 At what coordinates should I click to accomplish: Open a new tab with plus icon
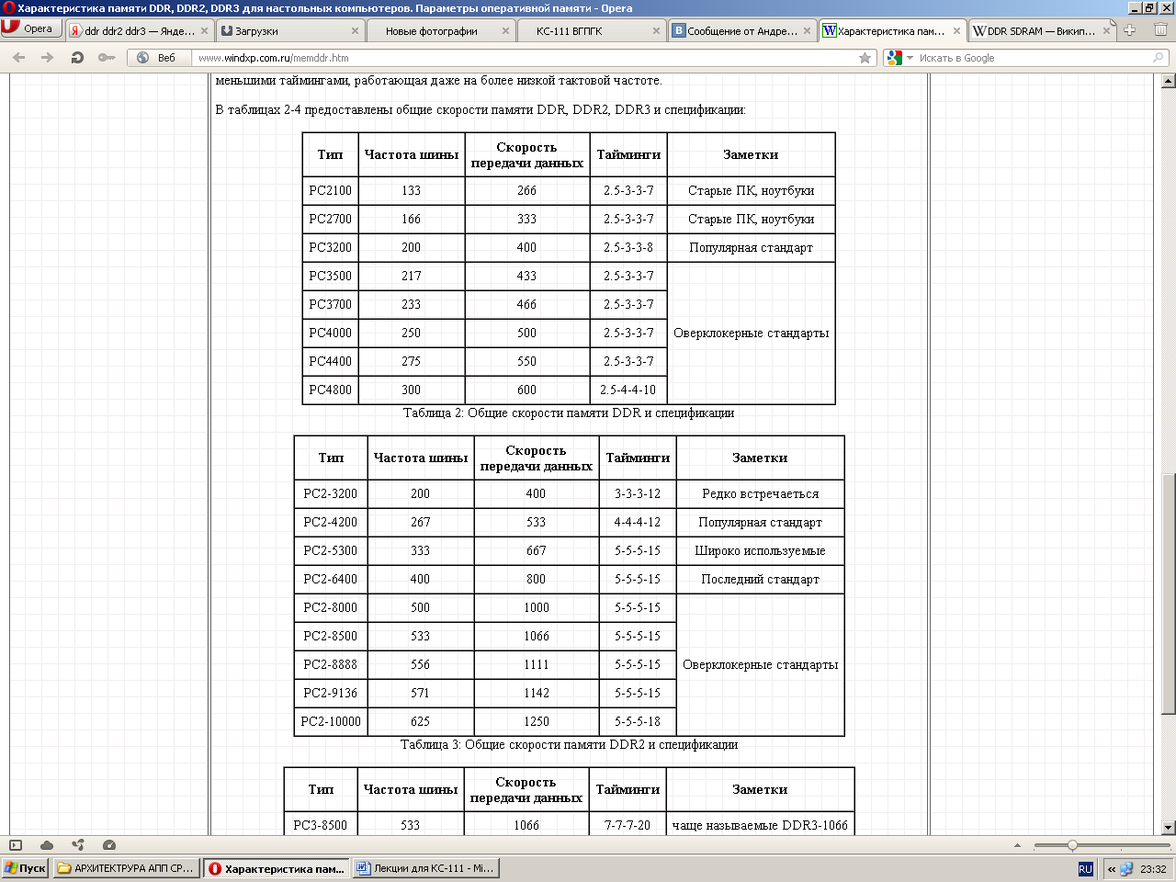pyautogui.click(x=1130, y=29)
